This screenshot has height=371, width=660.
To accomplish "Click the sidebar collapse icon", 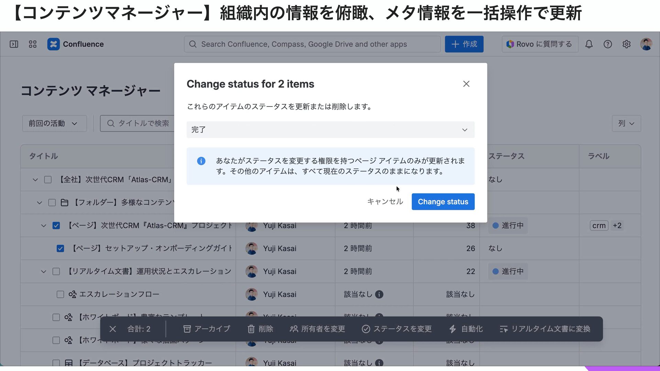I will [14, 44].
